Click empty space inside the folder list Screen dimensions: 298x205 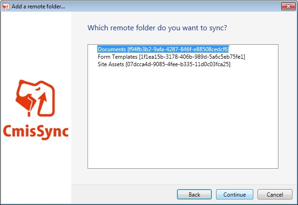183,121
